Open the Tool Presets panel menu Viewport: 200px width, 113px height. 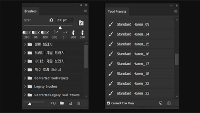click(176, 11)
